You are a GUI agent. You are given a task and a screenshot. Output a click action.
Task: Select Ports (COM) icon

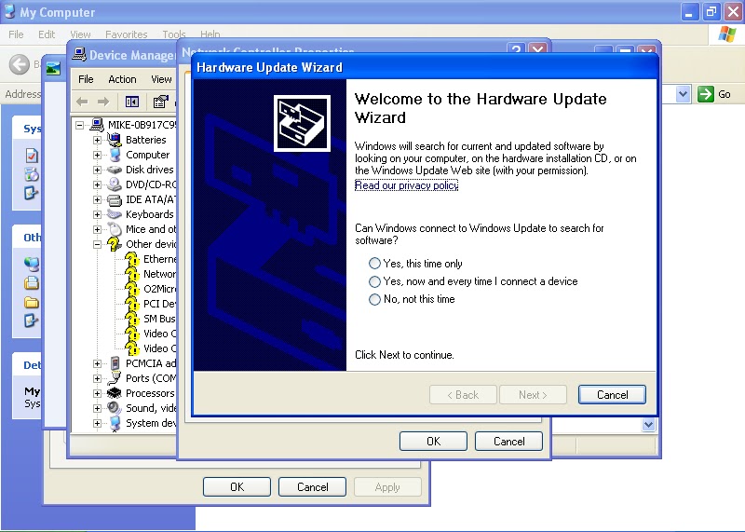pyautogui.click(x=114, y=378)
